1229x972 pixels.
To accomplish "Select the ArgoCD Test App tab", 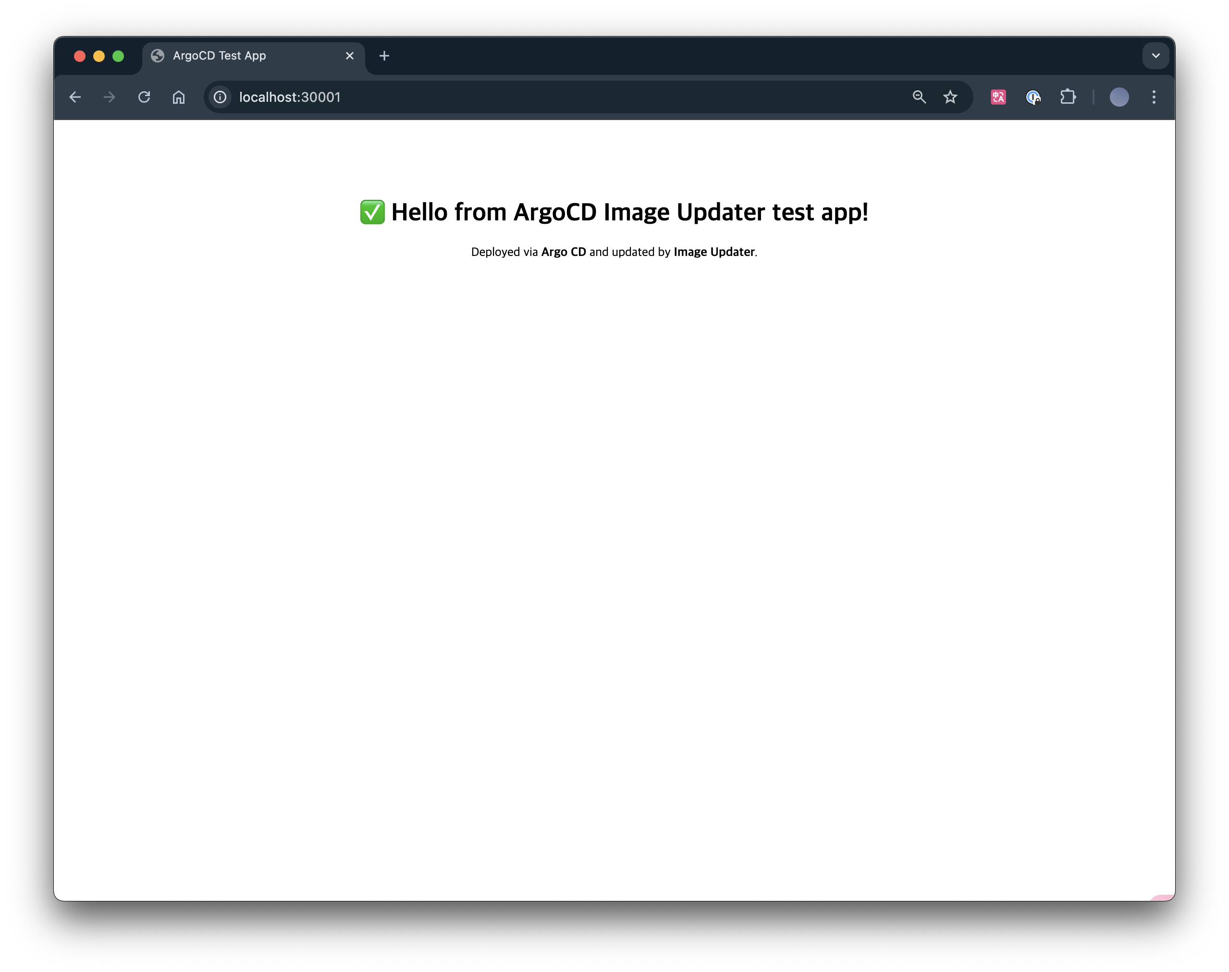I will click(239, 56).
